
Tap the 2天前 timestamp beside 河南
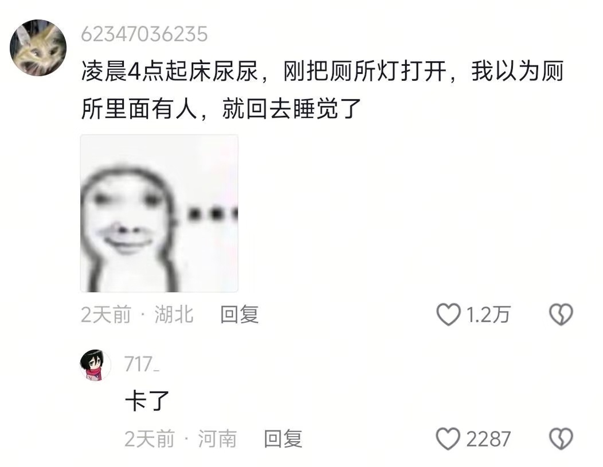[150, 438]
